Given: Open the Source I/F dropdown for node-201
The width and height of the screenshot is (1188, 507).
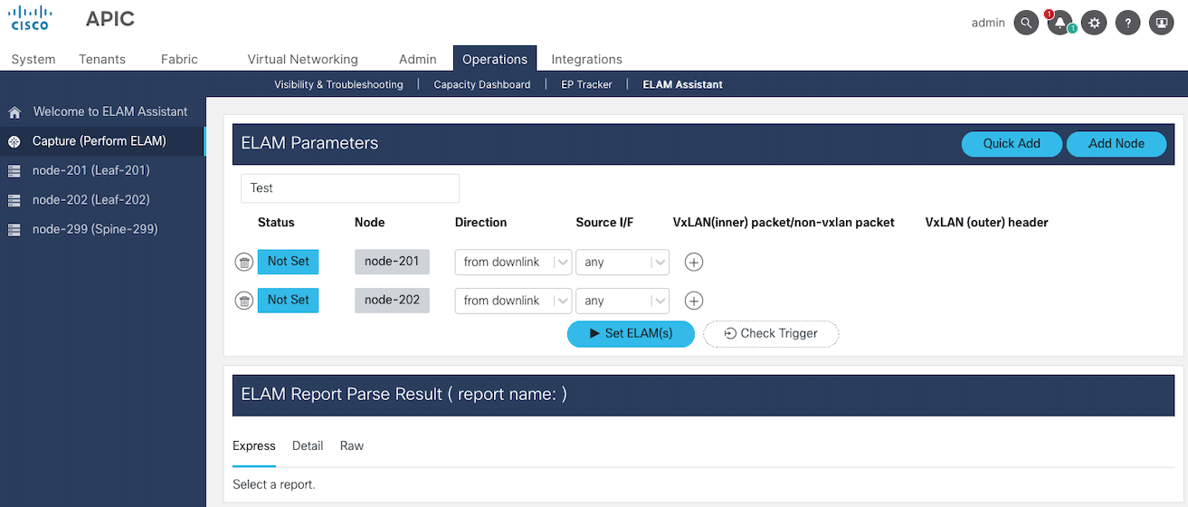Looking at the screenshot, I should pos(623,262).
